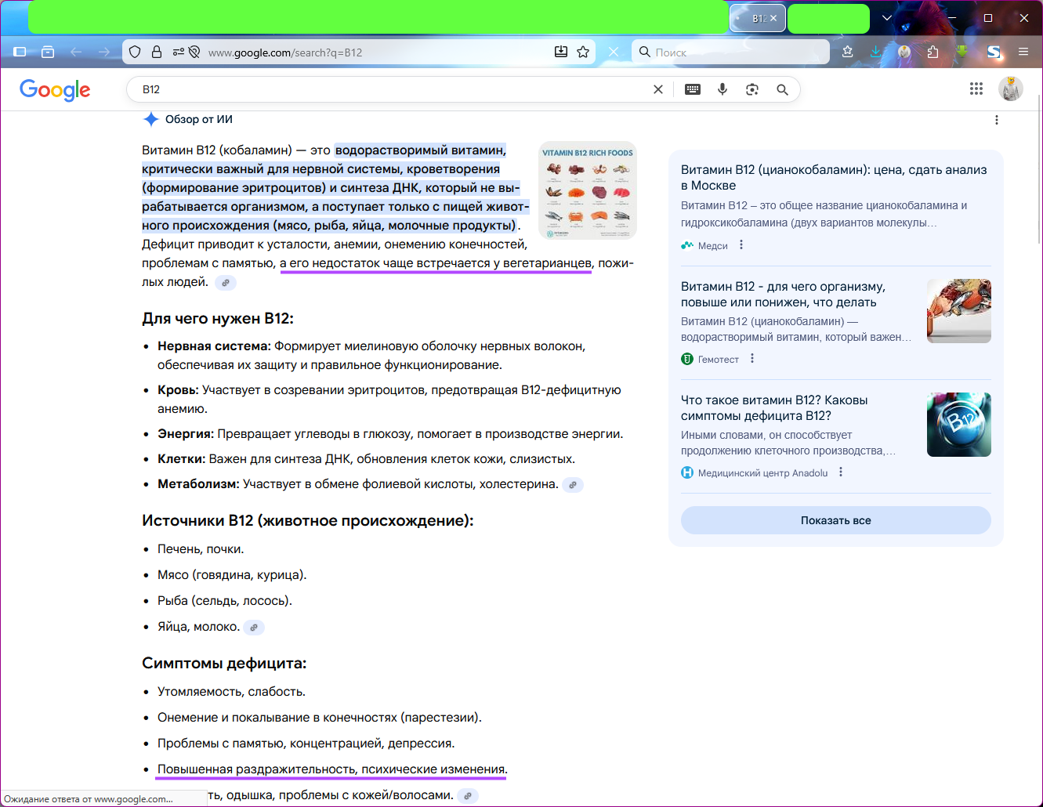Open the Гемотест 'Витамин B12 - для чего организму' article
Screen dimensions: 1043x807
(783, 295)
